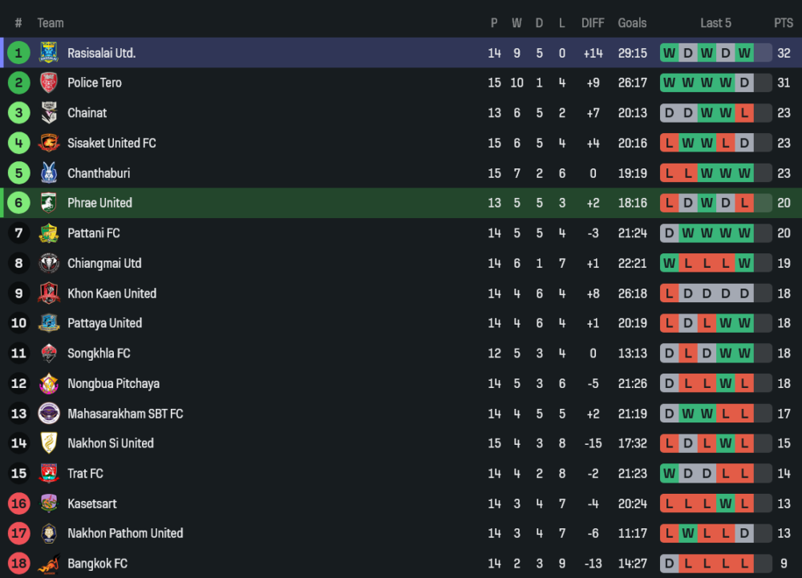Click the rank 18 red position badge
The width and height of the screenshot is (802, 578).
tap(18, 564)
